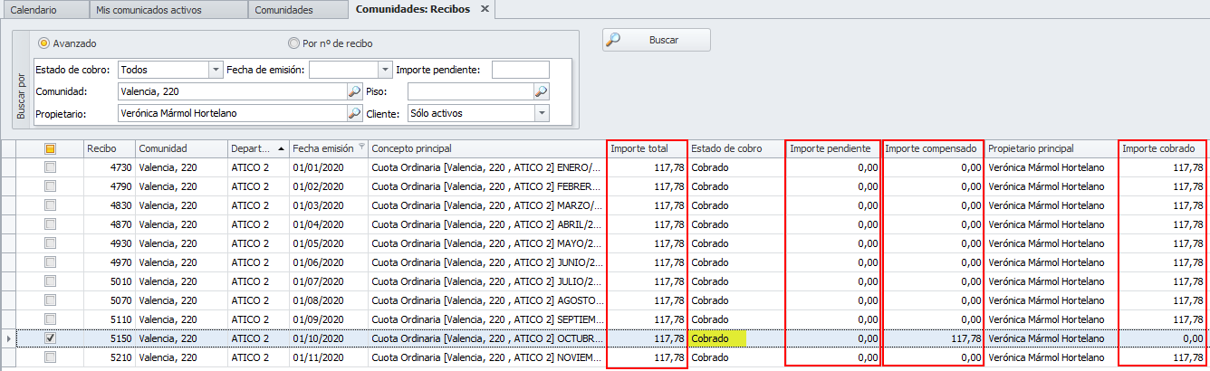Sort by the Departamento column header
Viewport: 1210px width, 371px height.
[x=258, y=148]
